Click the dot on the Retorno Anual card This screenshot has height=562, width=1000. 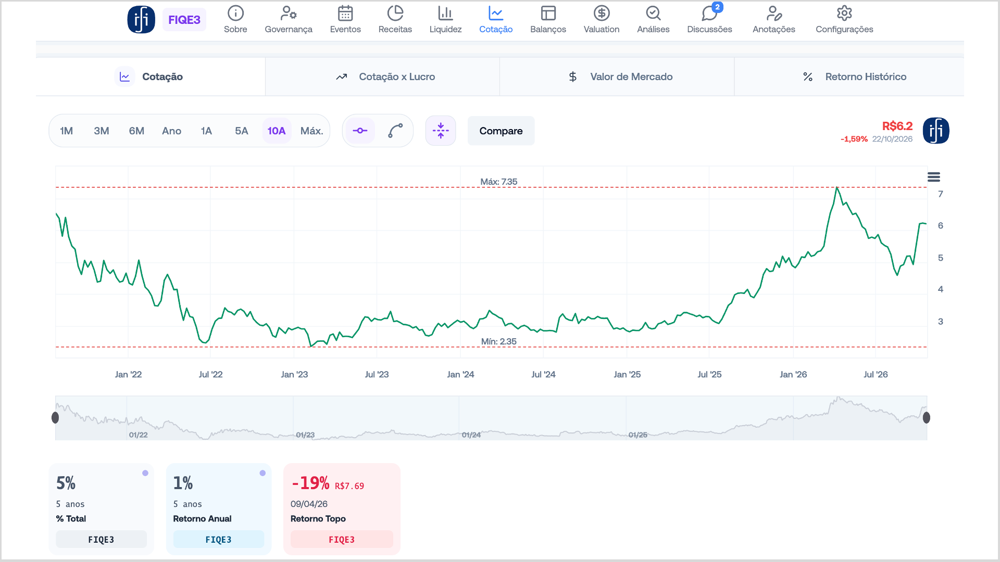pyautogui.click(x=262, y=473)
